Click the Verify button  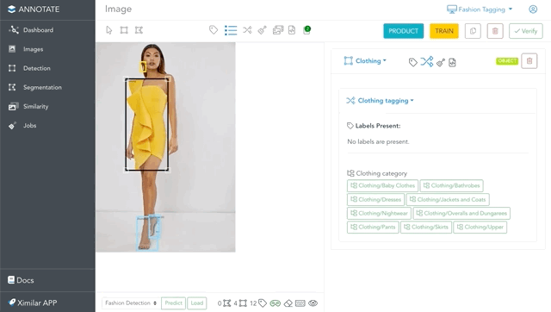coord(526,31)
